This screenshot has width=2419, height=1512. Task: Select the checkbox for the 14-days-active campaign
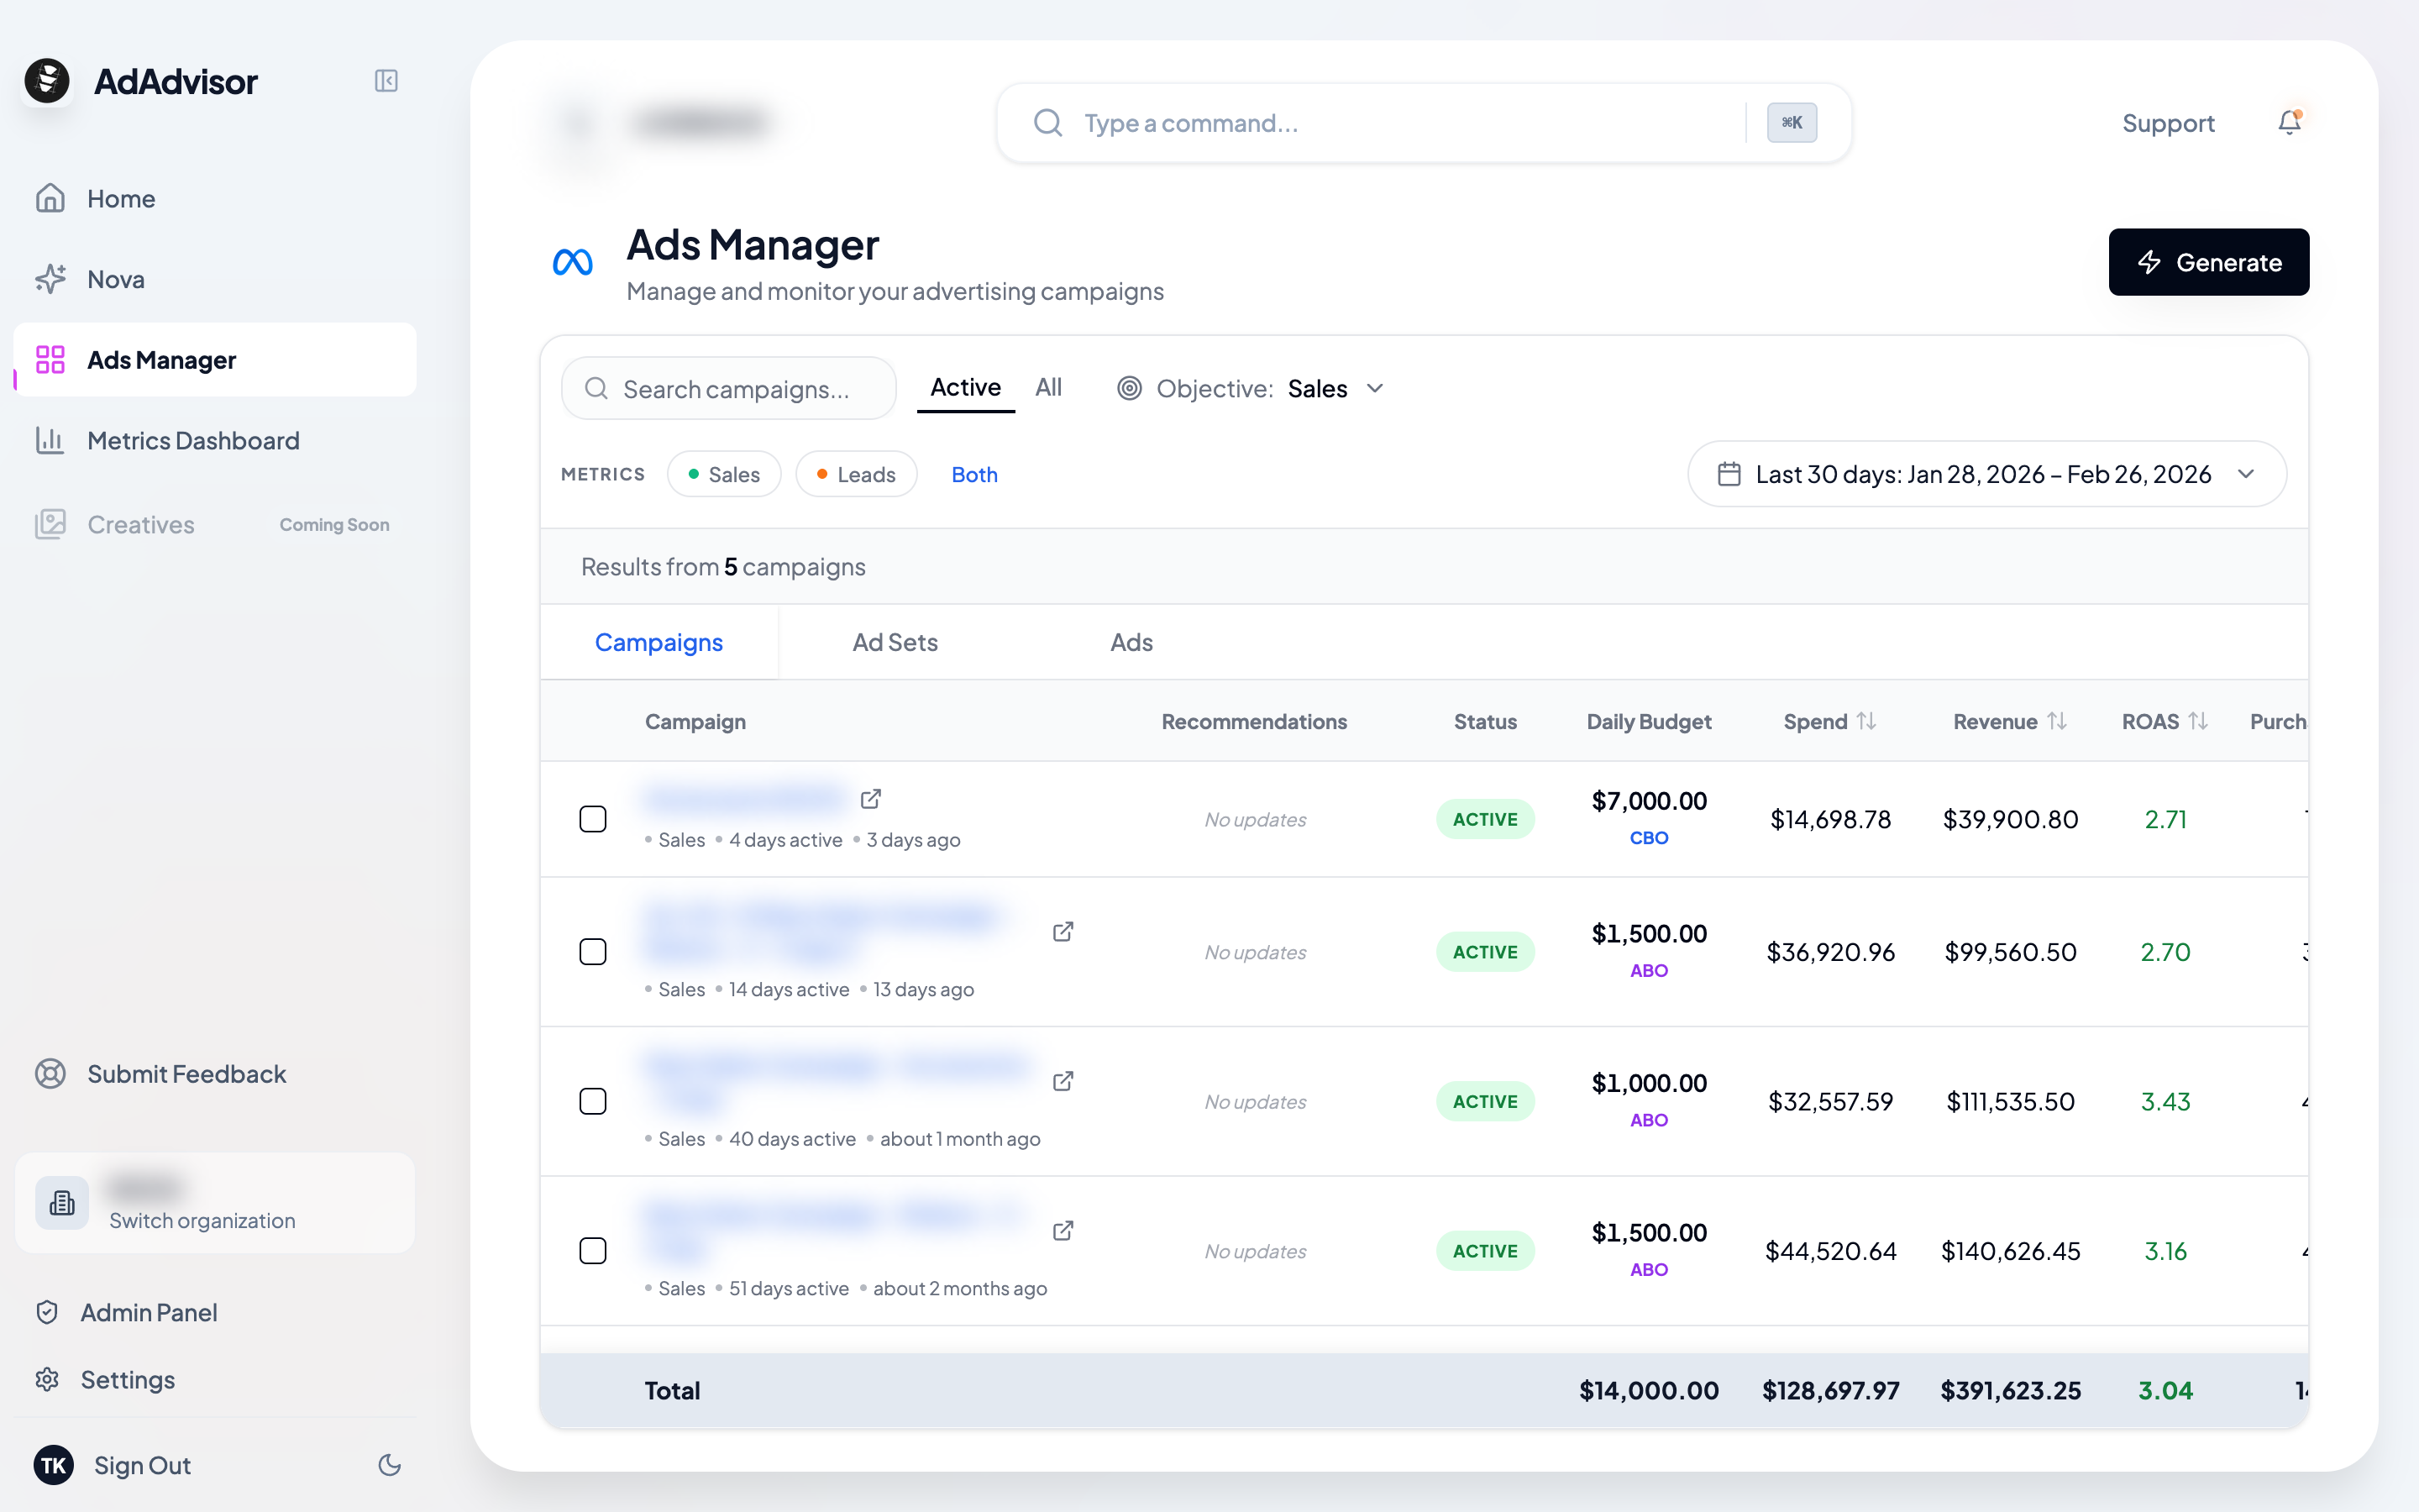coord(593,951)
